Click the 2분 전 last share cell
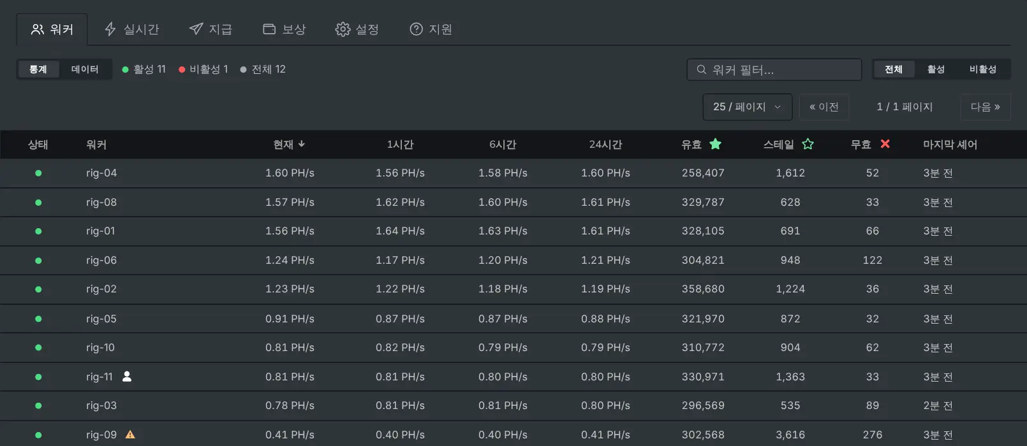Viewport: 1027px width, 446px height. [938, 405]
